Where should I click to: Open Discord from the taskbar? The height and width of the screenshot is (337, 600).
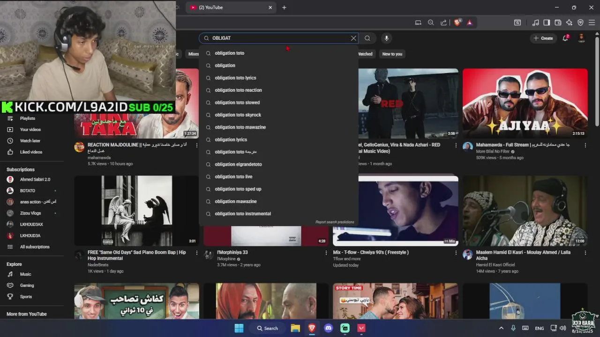tap(329, 328)
